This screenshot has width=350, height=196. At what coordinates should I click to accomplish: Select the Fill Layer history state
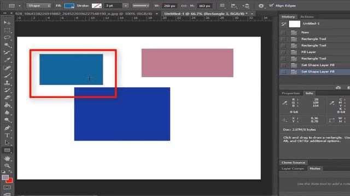coord(315,52)
